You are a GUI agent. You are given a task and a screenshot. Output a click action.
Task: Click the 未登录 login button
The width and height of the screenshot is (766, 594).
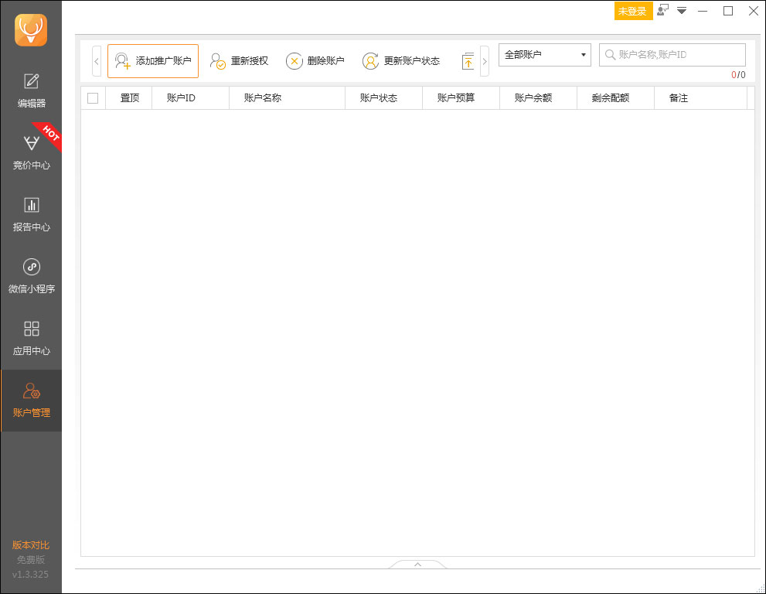click(633, 11)
